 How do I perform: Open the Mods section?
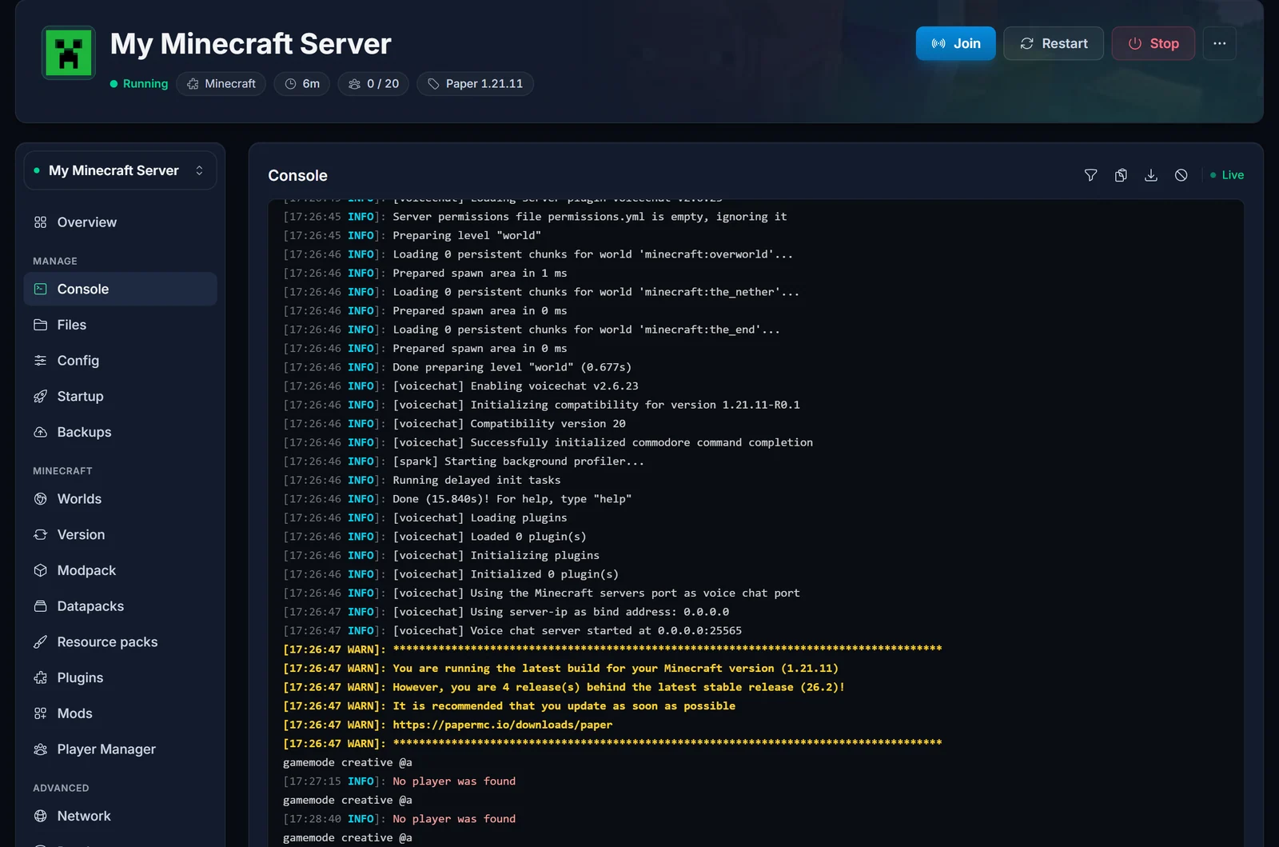(x=120, y=713)
